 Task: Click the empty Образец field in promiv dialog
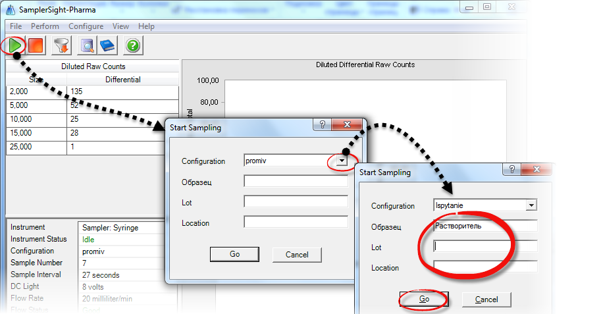point(296,181)
